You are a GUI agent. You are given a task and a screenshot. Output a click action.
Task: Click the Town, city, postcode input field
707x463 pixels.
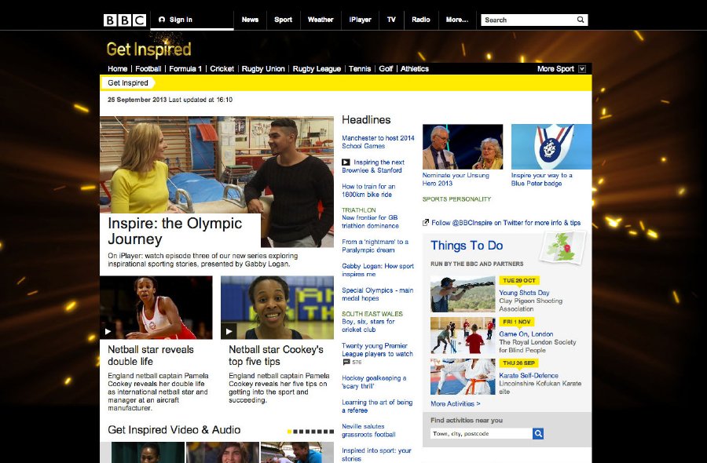click(481, 433)
